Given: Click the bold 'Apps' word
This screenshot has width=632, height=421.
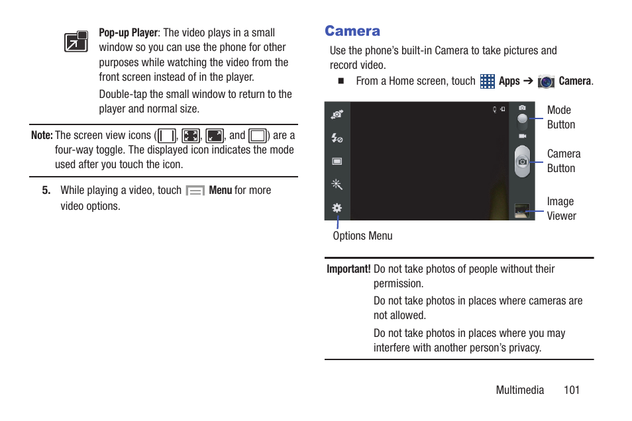Looking at the screenshot, I should 509,81.
